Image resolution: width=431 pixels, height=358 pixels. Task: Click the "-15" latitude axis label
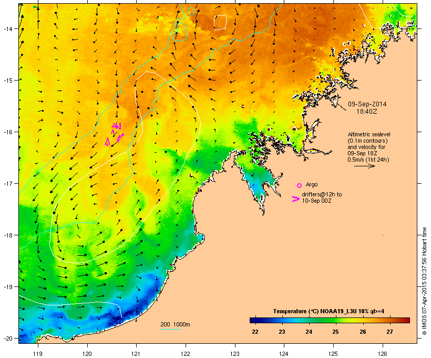pos(7,81)
